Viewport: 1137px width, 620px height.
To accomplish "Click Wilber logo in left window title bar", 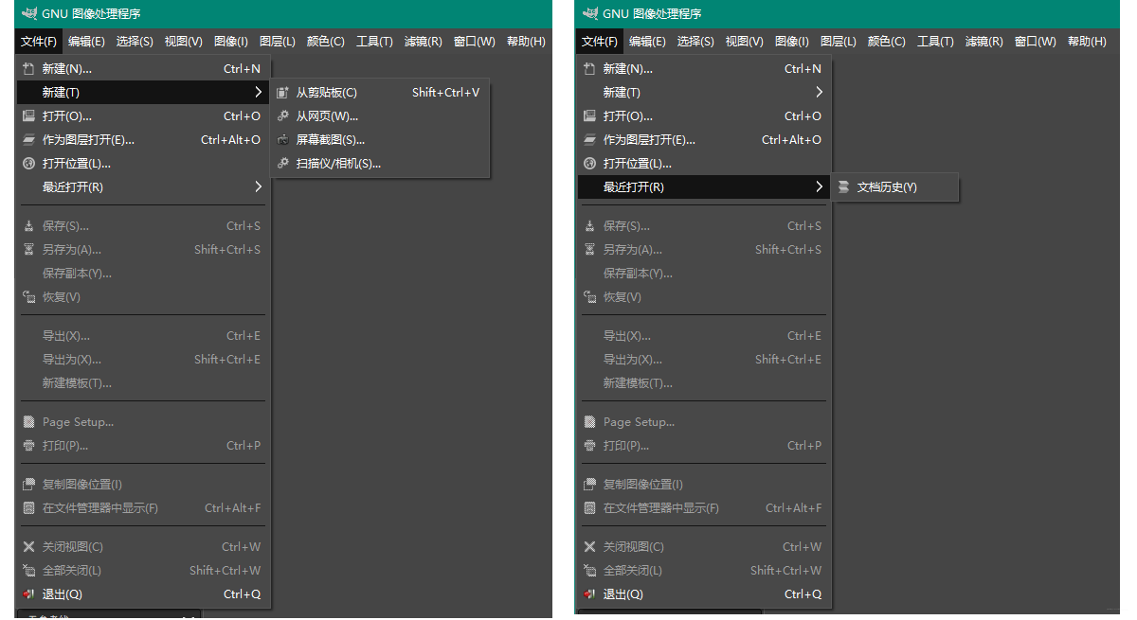I will pyautogui.click(x=29, y=13).
